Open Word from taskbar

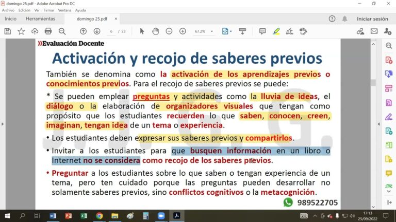click(x=53, y=216)
